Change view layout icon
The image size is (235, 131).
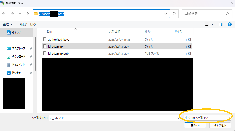click(207, 24)
